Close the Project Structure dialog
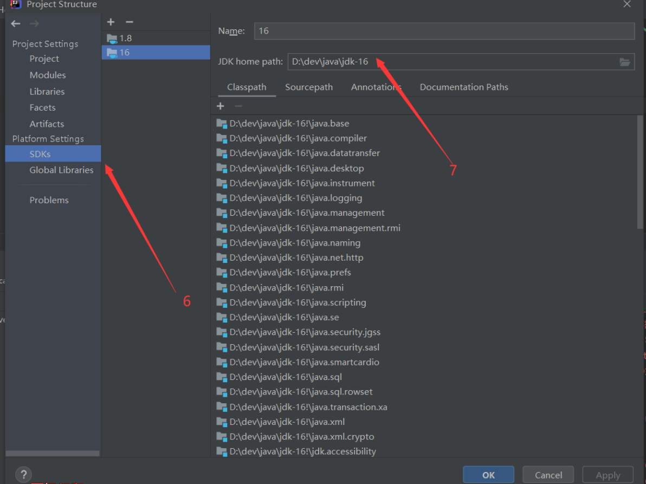Screen dimensions: 646x484 pyautogui.click(x=627, y=4)
